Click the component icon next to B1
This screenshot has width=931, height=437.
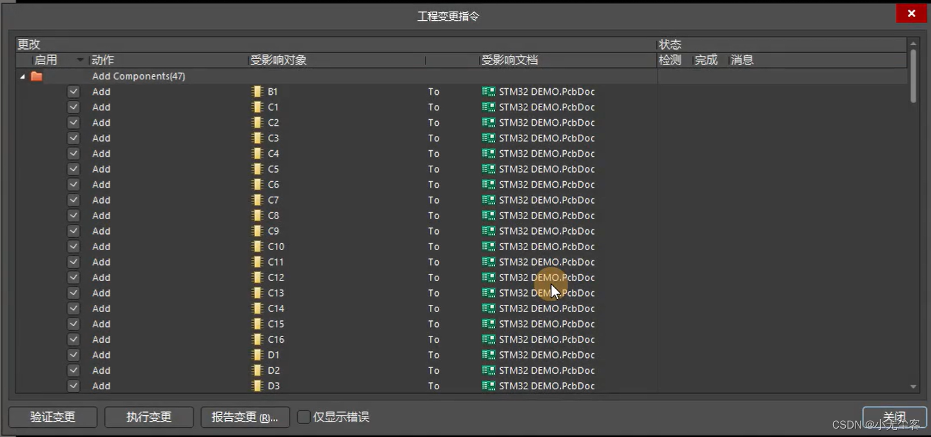tap(257, 91)
